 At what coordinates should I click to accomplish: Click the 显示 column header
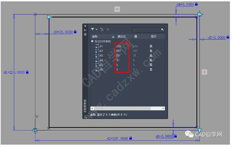[157, 36]
